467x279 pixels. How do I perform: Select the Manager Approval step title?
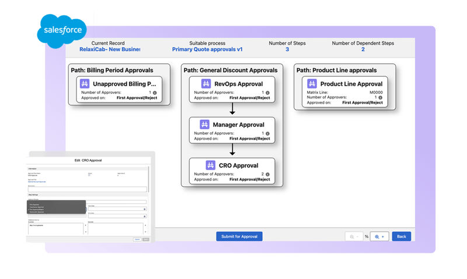(239, 125)
